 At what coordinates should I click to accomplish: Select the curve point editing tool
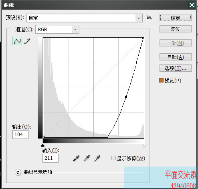(17, 41)
